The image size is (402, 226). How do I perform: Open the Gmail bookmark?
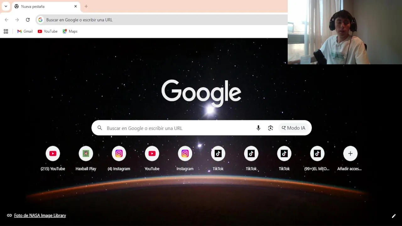pyautogui.click(x=25, y=31)
